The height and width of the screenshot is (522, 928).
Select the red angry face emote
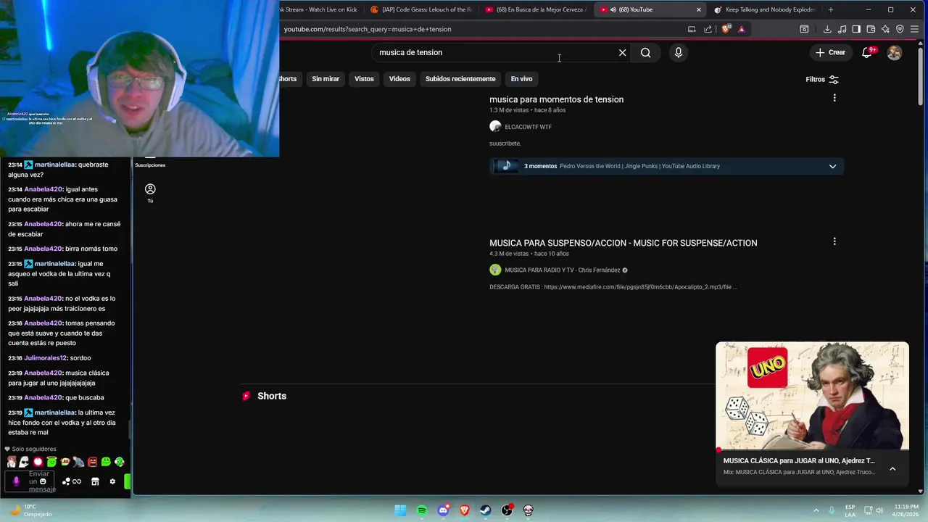click(x=92, y=462)
